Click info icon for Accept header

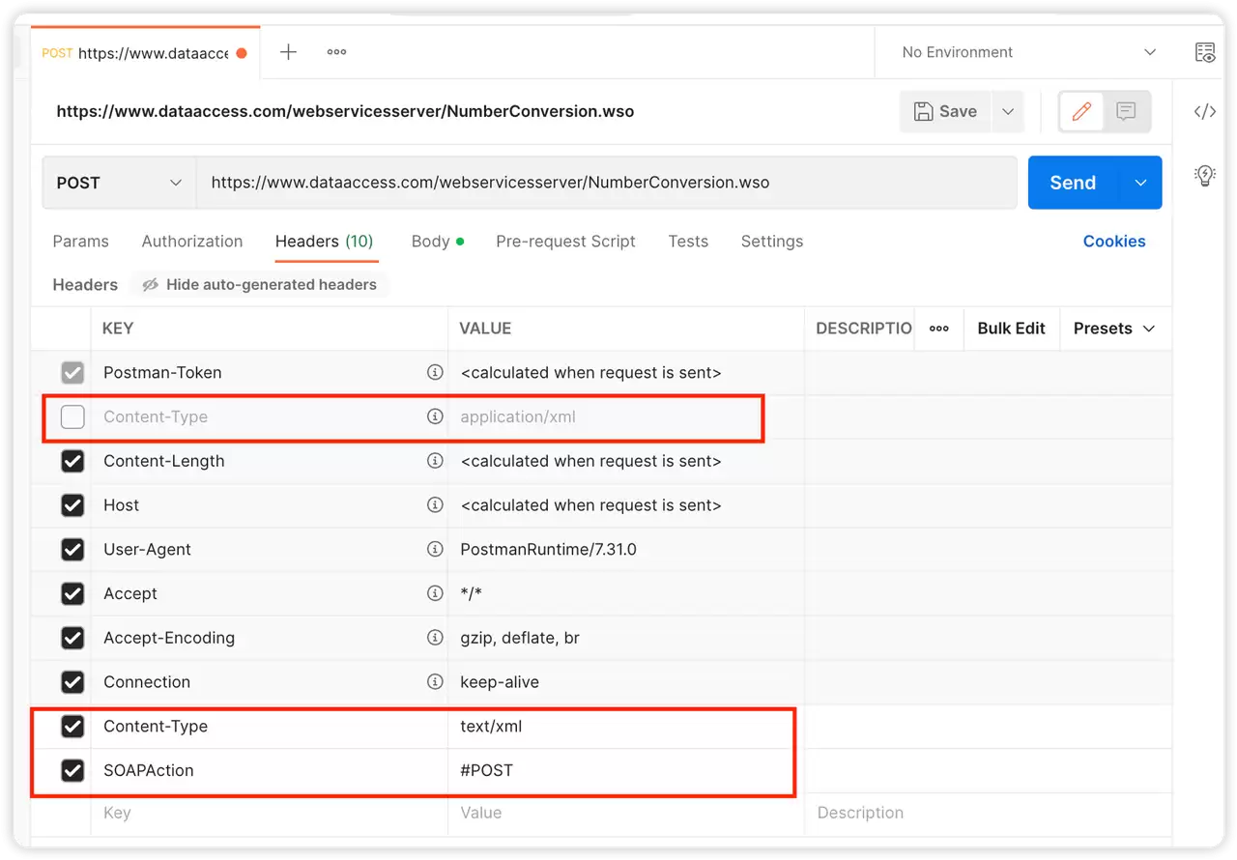tap(435, 593)
